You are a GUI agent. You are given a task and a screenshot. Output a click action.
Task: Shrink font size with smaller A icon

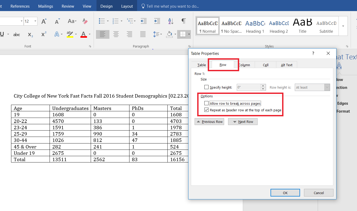57,21
